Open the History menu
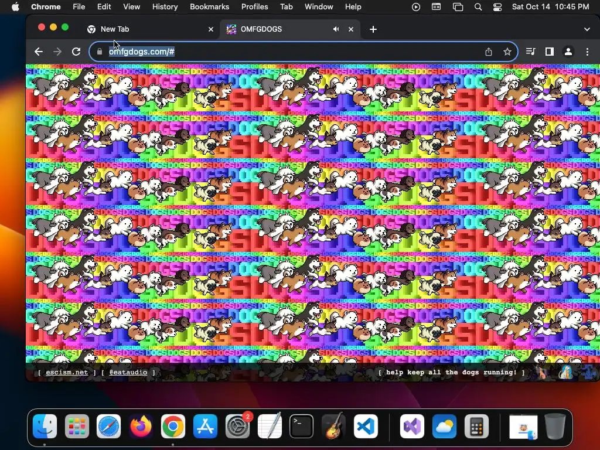Image resolution: width=600 pixels, height=450 pixels. pos(165,7)
